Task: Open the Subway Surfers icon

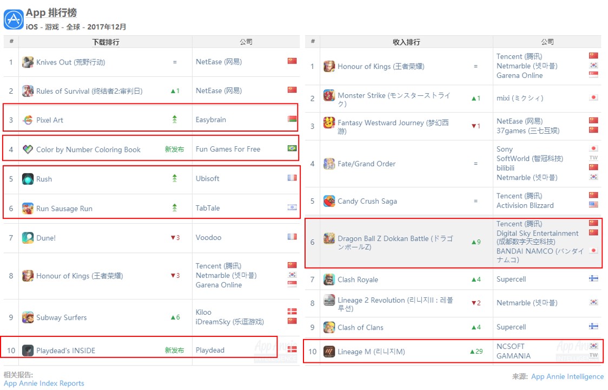Action: (x=28, y=317)
